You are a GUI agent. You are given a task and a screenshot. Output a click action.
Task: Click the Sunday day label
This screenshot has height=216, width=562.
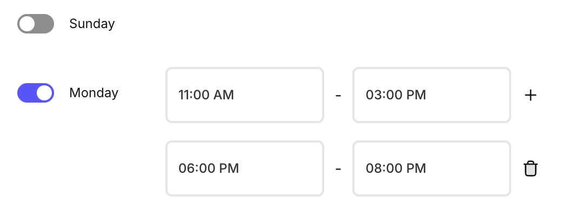(92, 24)
